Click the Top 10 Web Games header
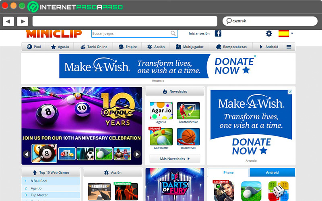 pyautogui.click(x=51, y=172)
